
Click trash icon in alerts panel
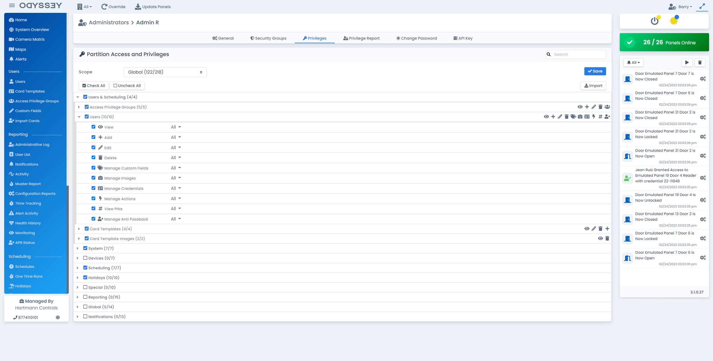tap(700, 62)
